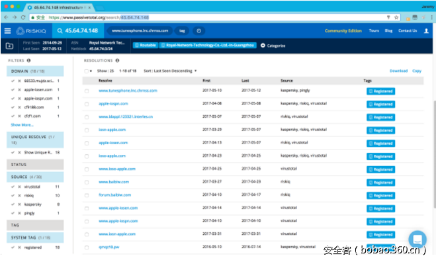Open the user account icon
Image resolution: width=436 pixels, height=262 pixels.
(x=426, y=31)
